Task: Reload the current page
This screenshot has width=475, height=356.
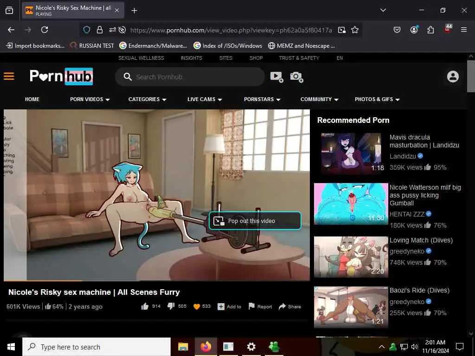Action: (x=45, y=30)
